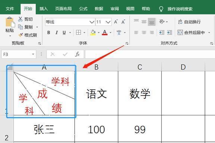Open underline style dropdown arrow
215x143 pixels.
(x=70, y=32)
